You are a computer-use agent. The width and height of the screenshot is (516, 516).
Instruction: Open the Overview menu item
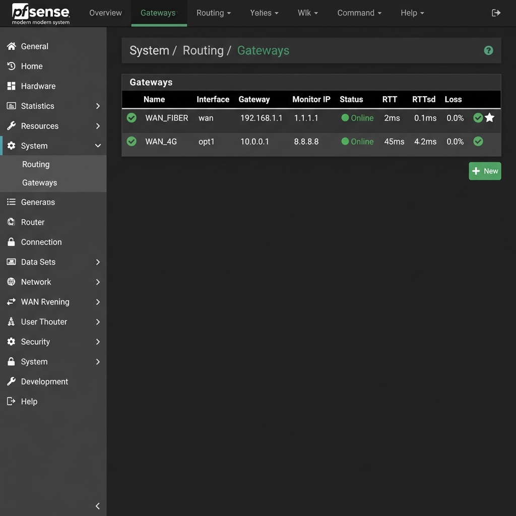pyautogui.click(x=105, y=13)
